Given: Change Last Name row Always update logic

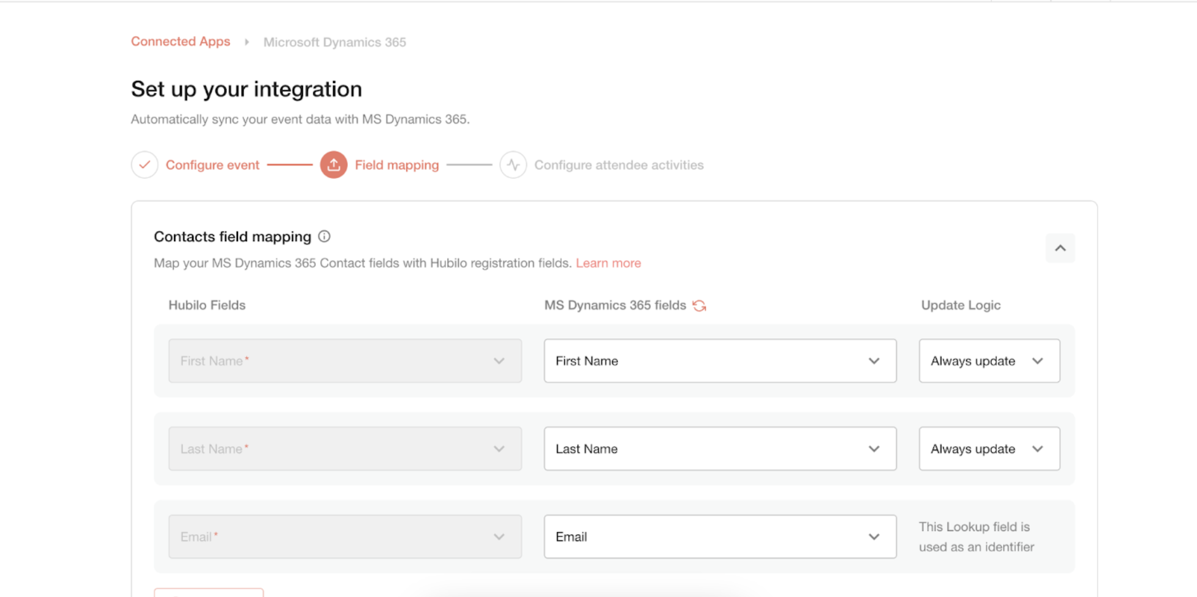Looking at the screenshot, I should tap(990, 449).
